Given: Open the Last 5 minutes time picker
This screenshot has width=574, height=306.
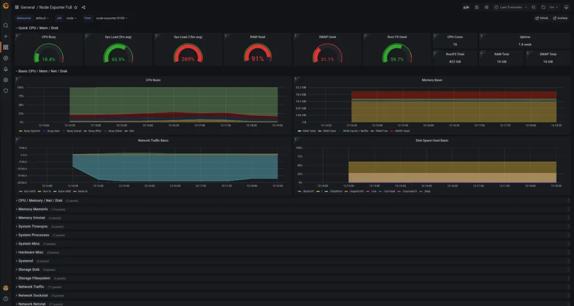Looking at the screenshot, I should point(510,7).
